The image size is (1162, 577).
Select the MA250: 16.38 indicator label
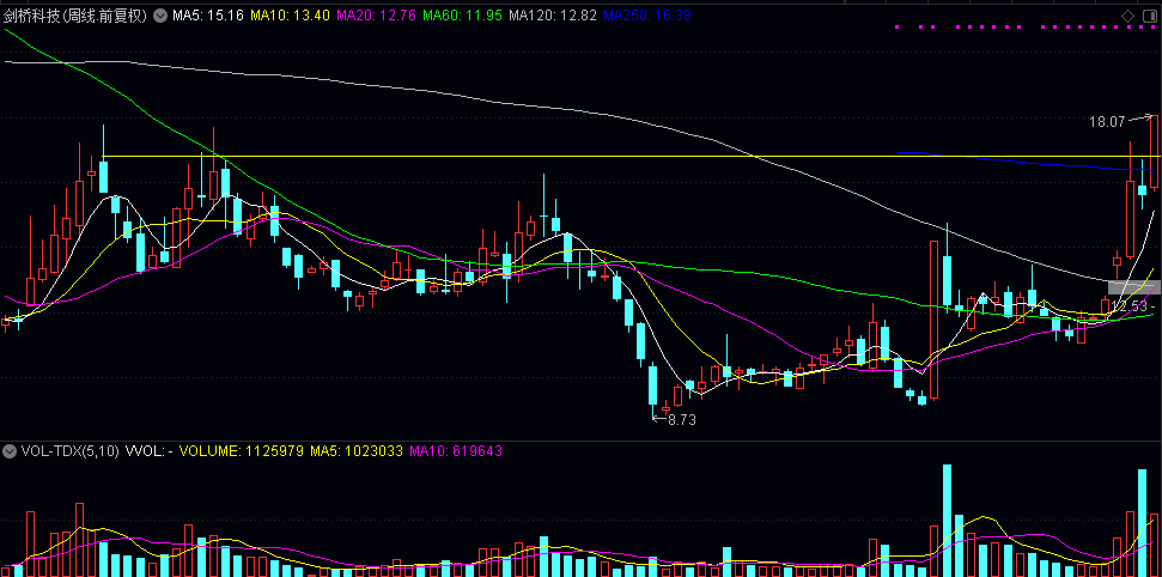click(x=647, y=16)
